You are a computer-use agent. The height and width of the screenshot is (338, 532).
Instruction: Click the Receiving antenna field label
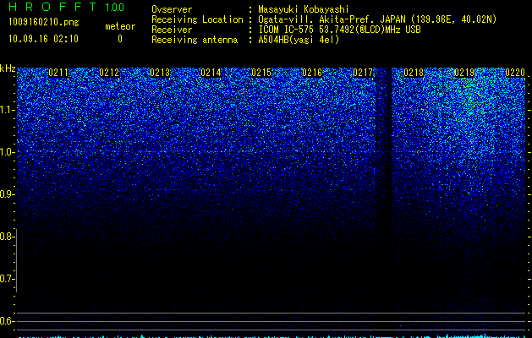click(x=195, y=40)
